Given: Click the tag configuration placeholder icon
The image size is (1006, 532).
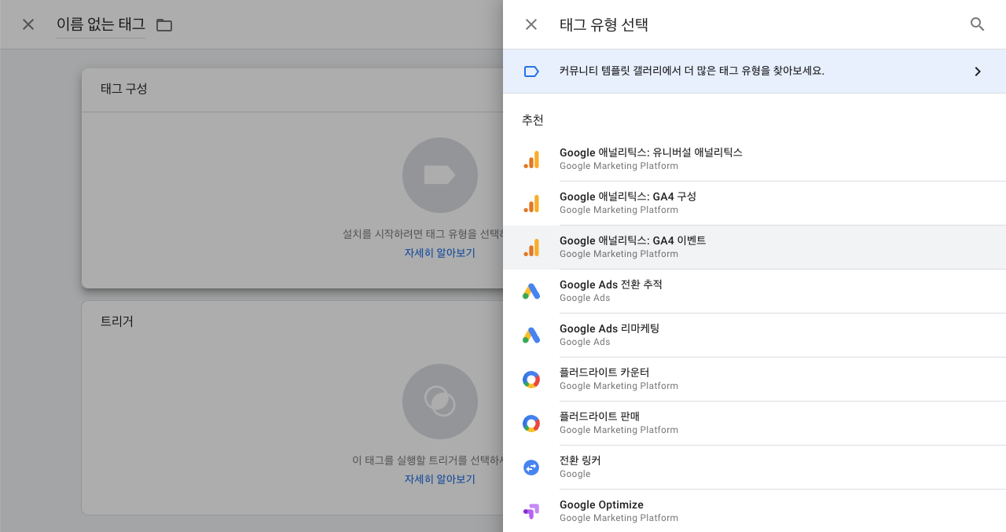Looking at the screenshot, I should click(440, 175).
